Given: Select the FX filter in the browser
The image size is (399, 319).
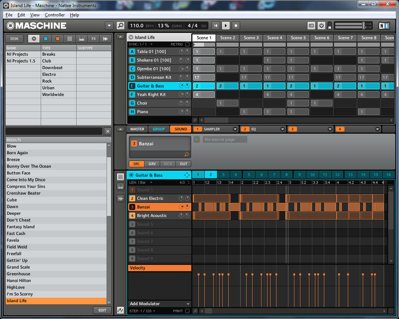Looking at the screenshot, I should click(94, 39).
